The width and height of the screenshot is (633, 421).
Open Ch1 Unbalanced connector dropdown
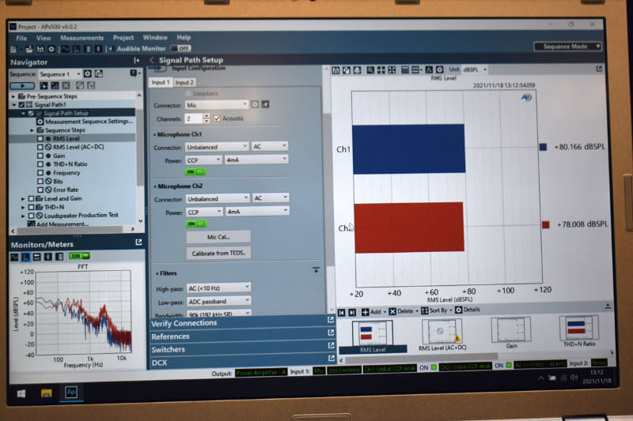(x=217, y=147)
